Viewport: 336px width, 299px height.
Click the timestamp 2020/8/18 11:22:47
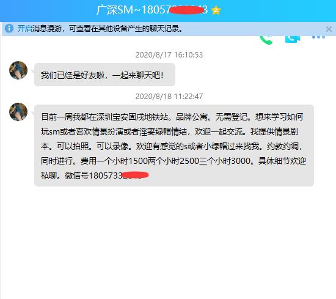pos(169,97)
